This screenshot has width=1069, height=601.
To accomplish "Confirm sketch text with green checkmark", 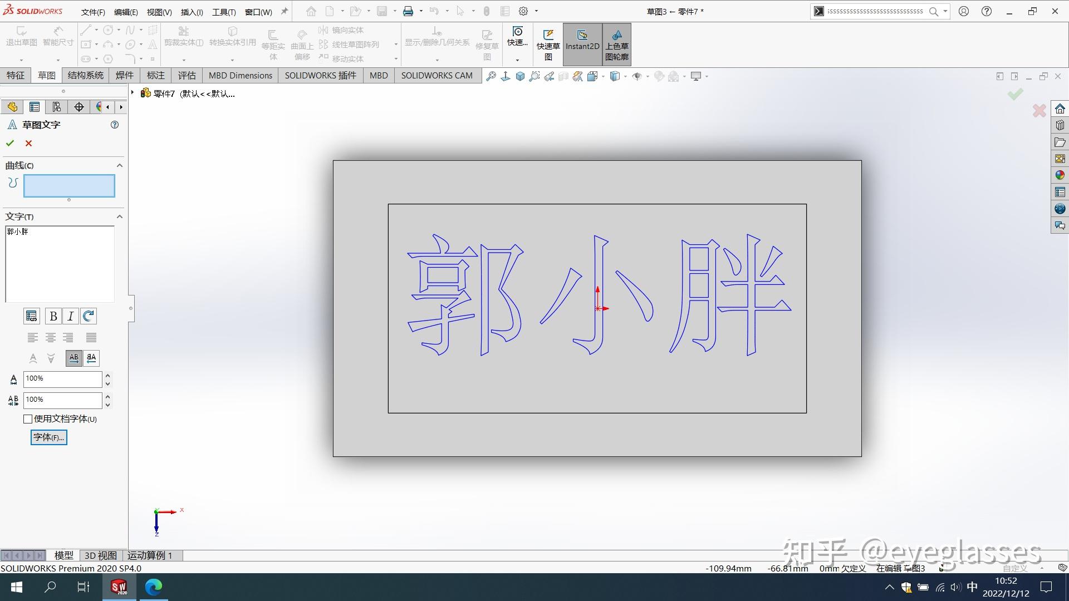I will click(10, 143).
